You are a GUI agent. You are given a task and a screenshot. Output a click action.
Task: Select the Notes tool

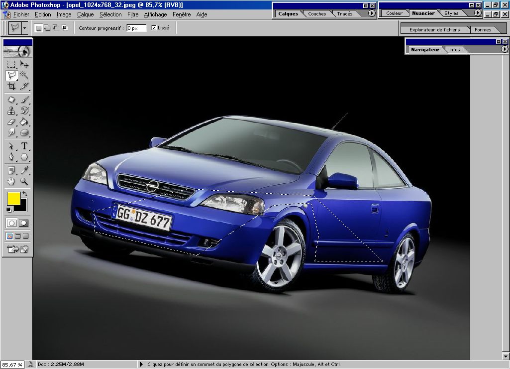(x=11, y=170)
